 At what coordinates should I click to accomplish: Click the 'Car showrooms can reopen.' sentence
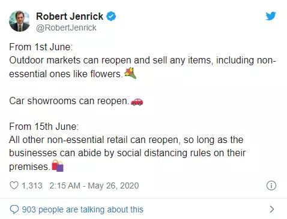click(x=69, y=101)
